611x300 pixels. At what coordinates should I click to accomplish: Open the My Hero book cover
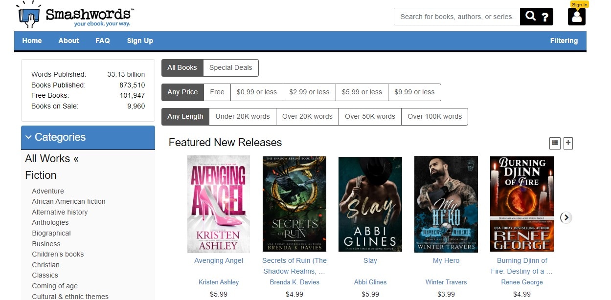(446, 204)
